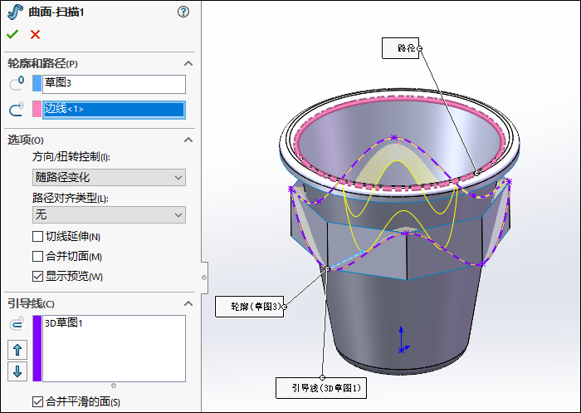Select the 草图3 profile field

[115, 84]
